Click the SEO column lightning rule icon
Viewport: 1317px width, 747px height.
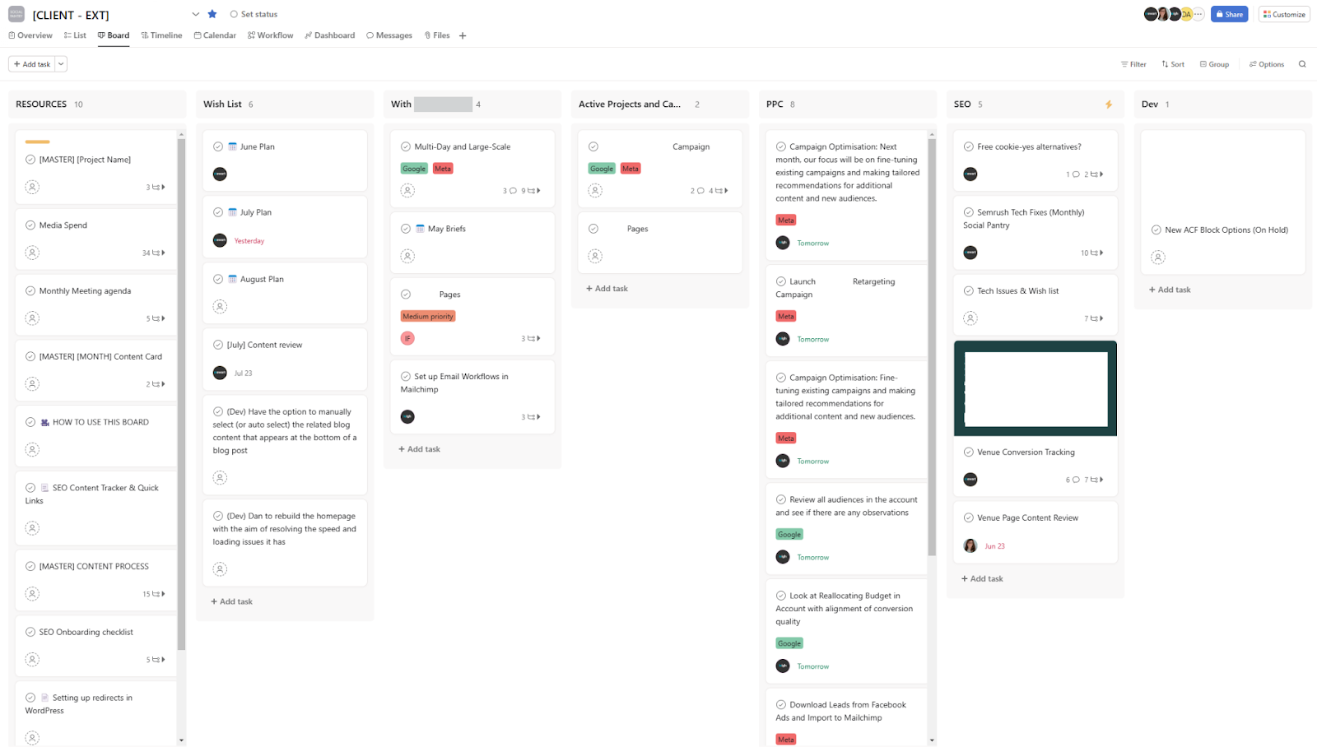[x=1108, y=104]
